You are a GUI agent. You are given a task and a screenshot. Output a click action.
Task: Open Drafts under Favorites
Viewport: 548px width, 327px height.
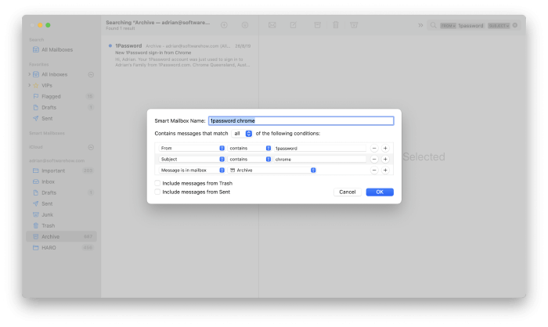pos(61,107)
